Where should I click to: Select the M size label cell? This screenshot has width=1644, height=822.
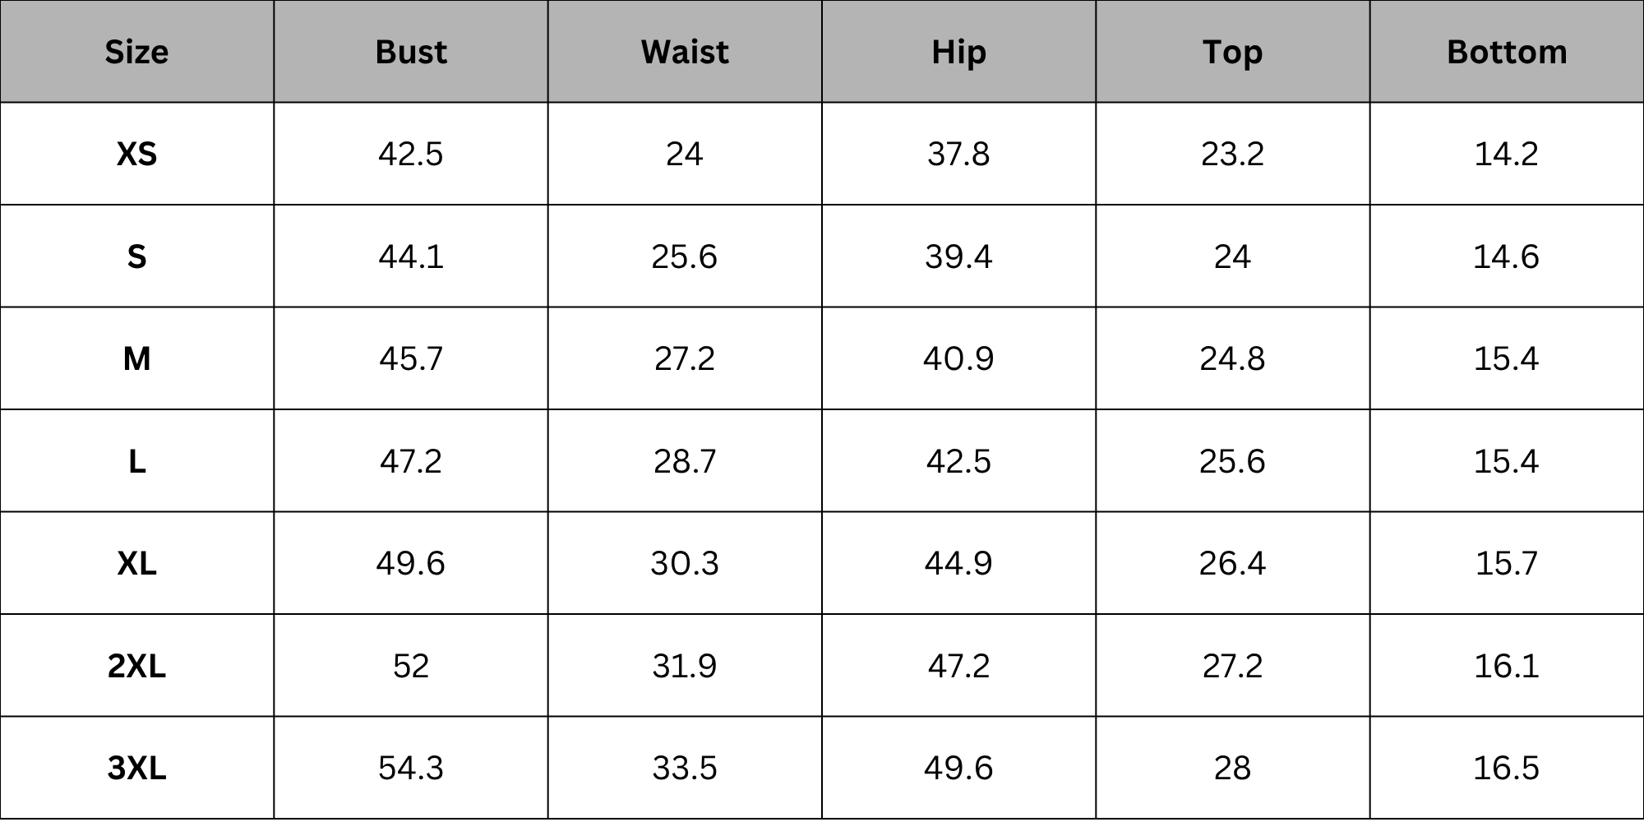[x=136, y=358]
